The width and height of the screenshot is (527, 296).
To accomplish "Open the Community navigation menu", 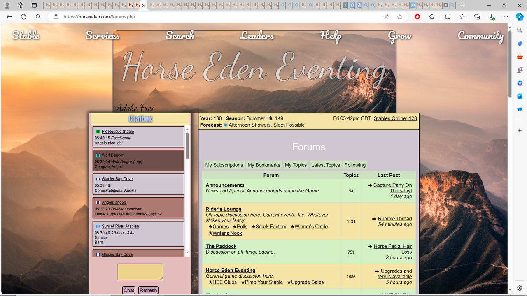I will (480, 36).
